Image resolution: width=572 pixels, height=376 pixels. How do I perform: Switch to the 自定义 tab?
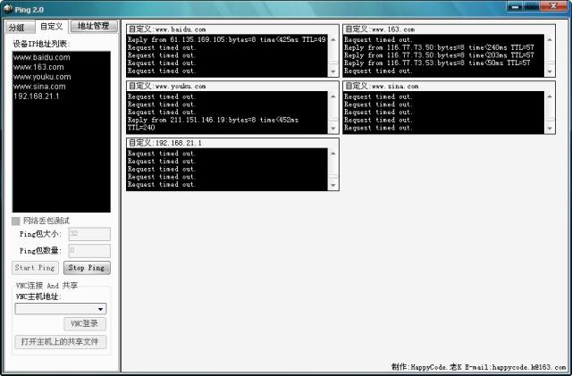pyautogui.click(x=52, y=26)
